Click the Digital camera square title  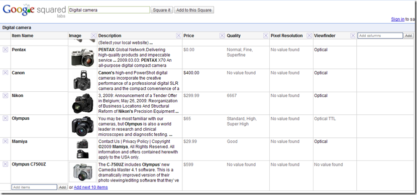[17, 28]
